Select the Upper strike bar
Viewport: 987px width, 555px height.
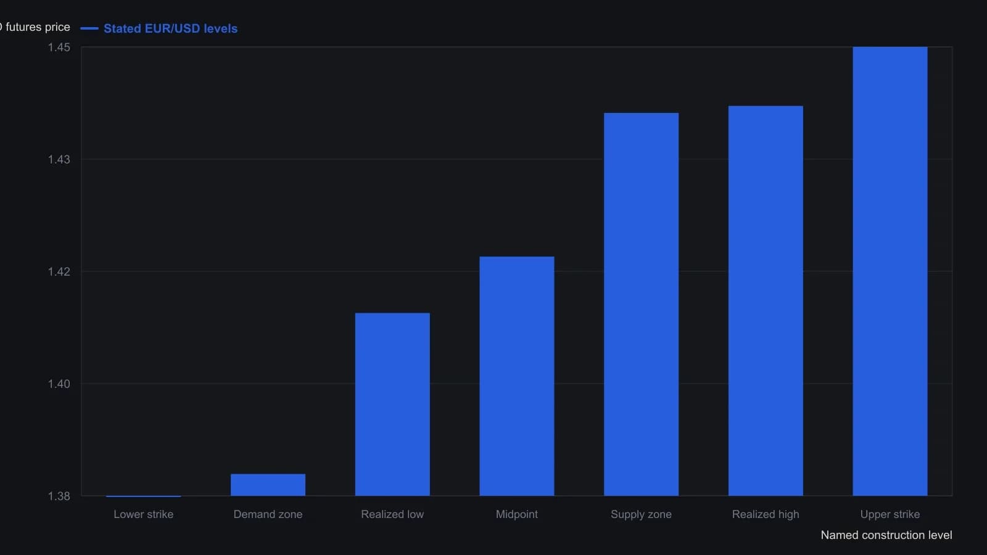point(890,271)
